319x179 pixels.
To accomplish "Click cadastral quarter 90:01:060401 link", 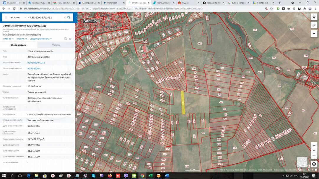I will (34, 68).
